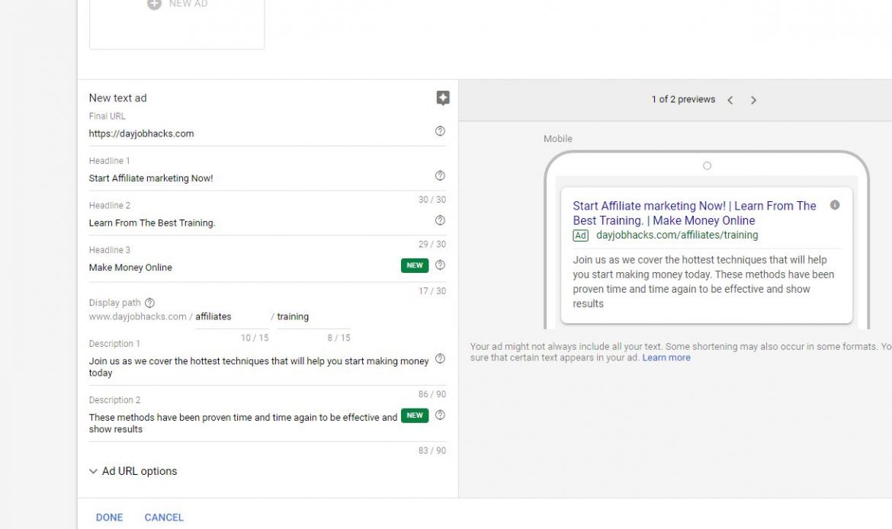Open help icon beside Display path label
This screenshot has height=529, width=892.
tap(149, 303)
